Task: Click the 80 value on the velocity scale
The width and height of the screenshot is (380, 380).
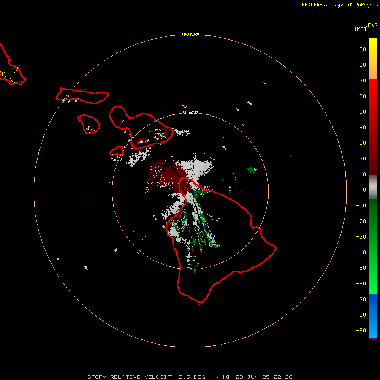Action: click(363, 65)
